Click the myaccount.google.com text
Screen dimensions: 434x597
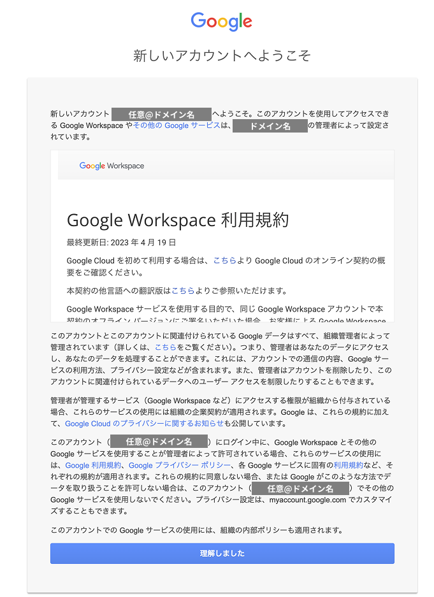(x=308, y=500)
